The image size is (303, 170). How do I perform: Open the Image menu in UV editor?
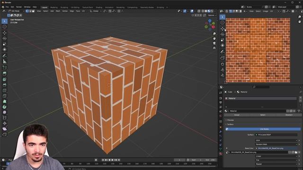[x=266, y=11]
